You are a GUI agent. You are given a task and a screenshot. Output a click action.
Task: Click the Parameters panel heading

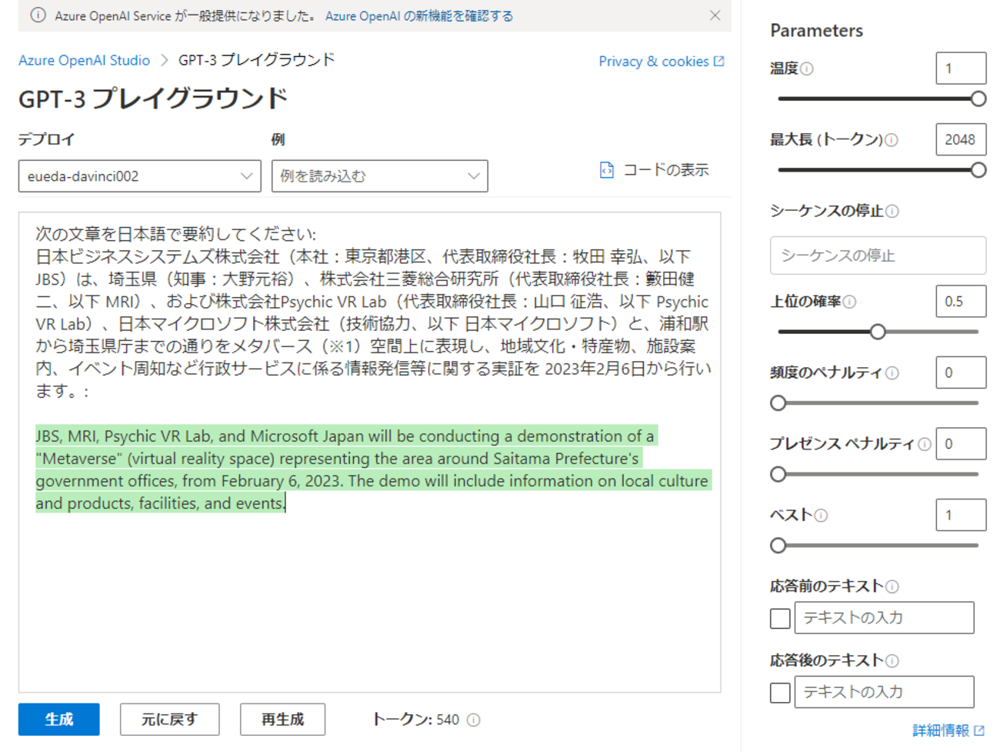point(816,31)
